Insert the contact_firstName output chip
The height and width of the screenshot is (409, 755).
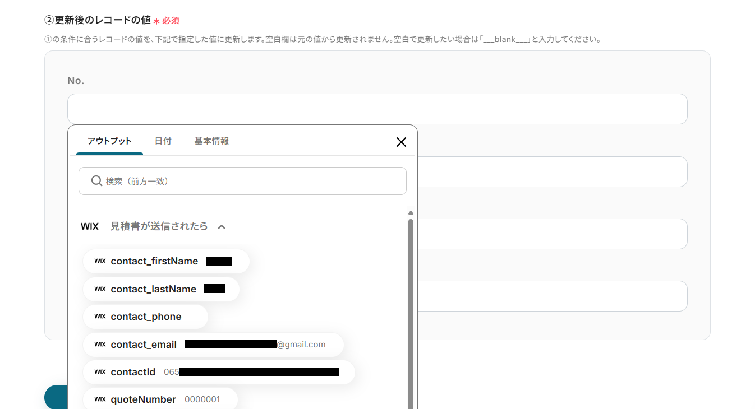coord(166,261)
